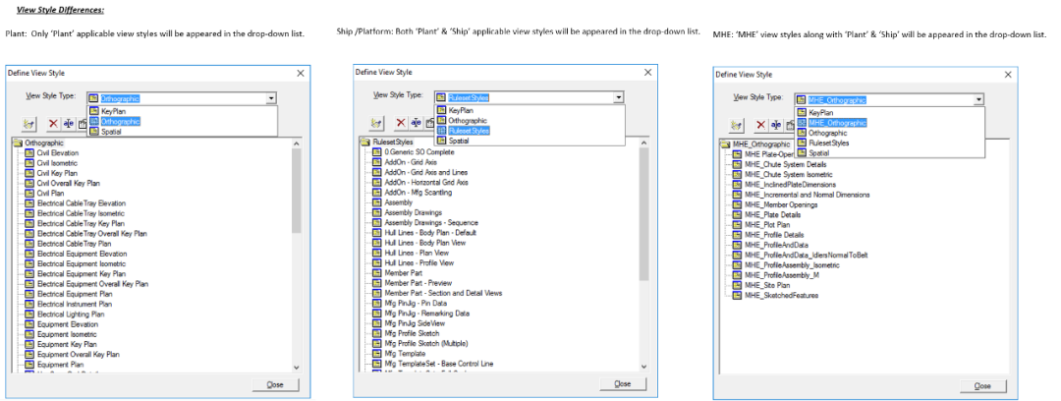Click scroll up arrow in Orthographic tree
The height and width of the screenshot is (401, 1061).
coord(296,143)
